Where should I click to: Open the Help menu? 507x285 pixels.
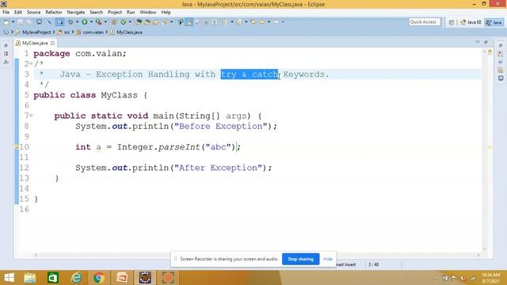click(166, 13)
